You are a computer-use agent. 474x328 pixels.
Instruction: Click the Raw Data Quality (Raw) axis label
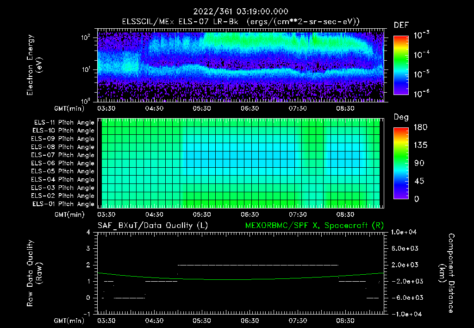[x=34, y=273]
